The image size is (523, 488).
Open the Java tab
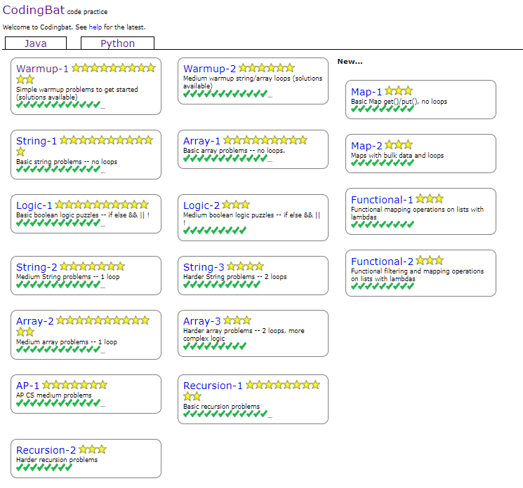coord(36,43)
